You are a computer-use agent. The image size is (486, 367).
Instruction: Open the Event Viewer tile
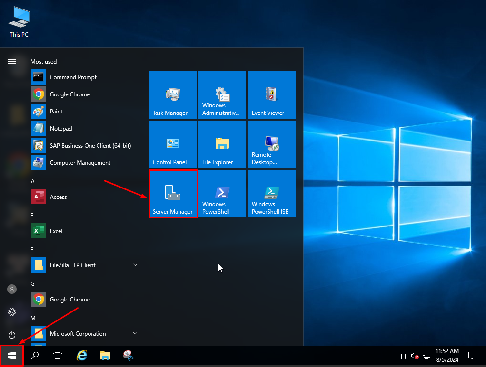[272, 95]
